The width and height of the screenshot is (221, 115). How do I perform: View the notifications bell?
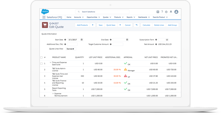[x=171, y=12]
